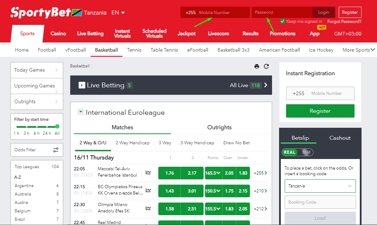Open the Odds Filter settings icon
377x225 pixels.
[x=56, y=150]
